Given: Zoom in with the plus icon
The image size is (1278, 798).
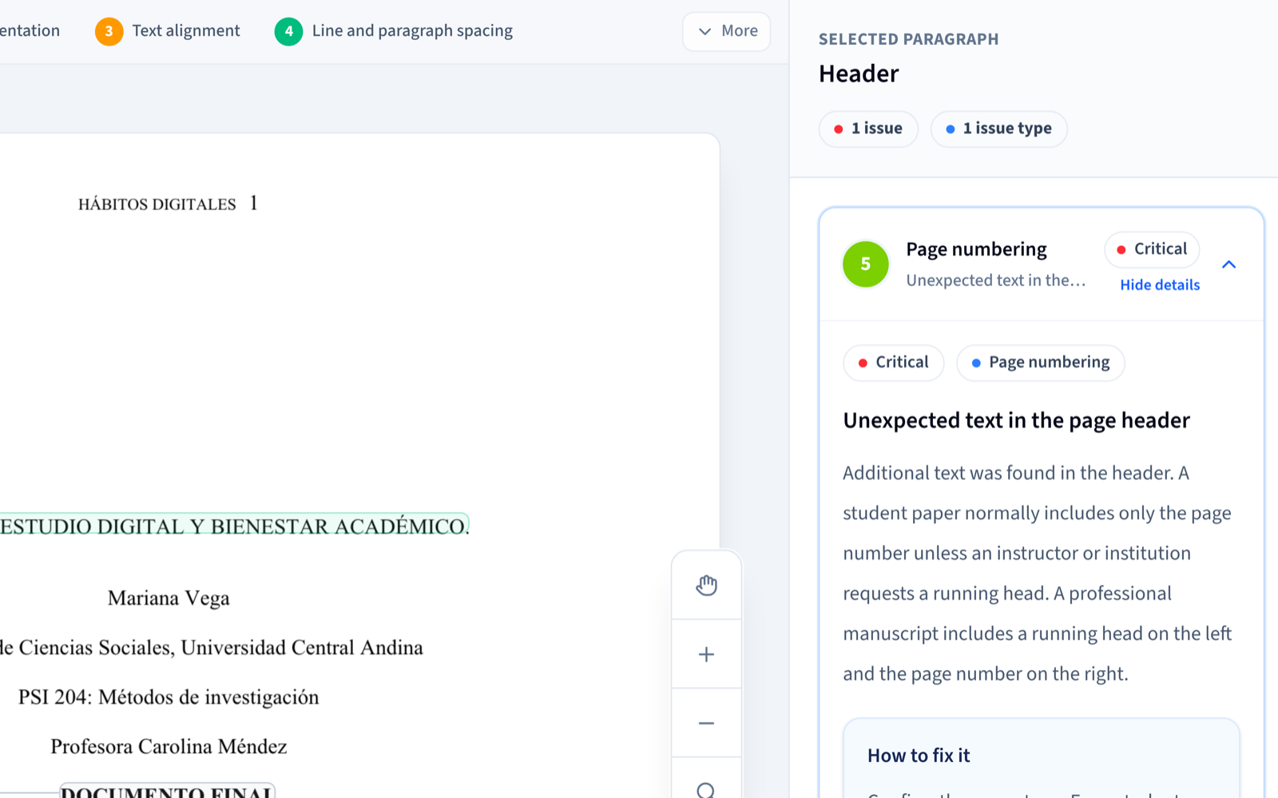Looking at the screenshot, I should 706,654.
